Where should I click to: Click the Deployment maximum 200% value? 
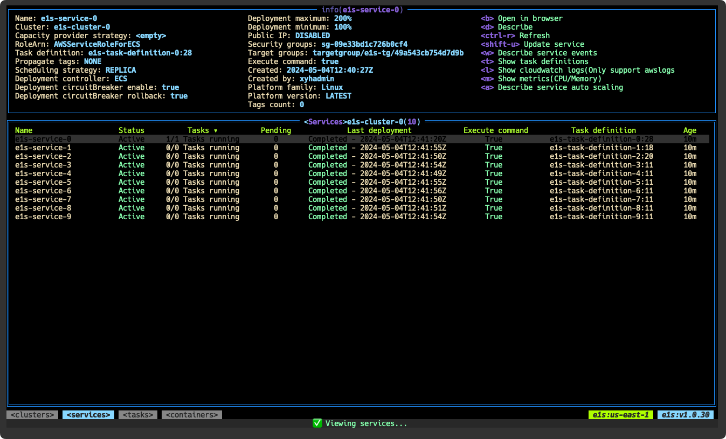pyautogui.click(x=343, y=18)
